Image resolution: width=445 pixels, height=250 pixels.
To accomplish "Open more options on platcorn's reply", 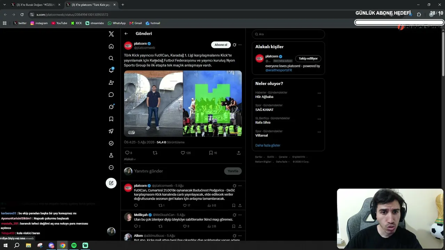I will pyautogui.click(x=240, y=186).
